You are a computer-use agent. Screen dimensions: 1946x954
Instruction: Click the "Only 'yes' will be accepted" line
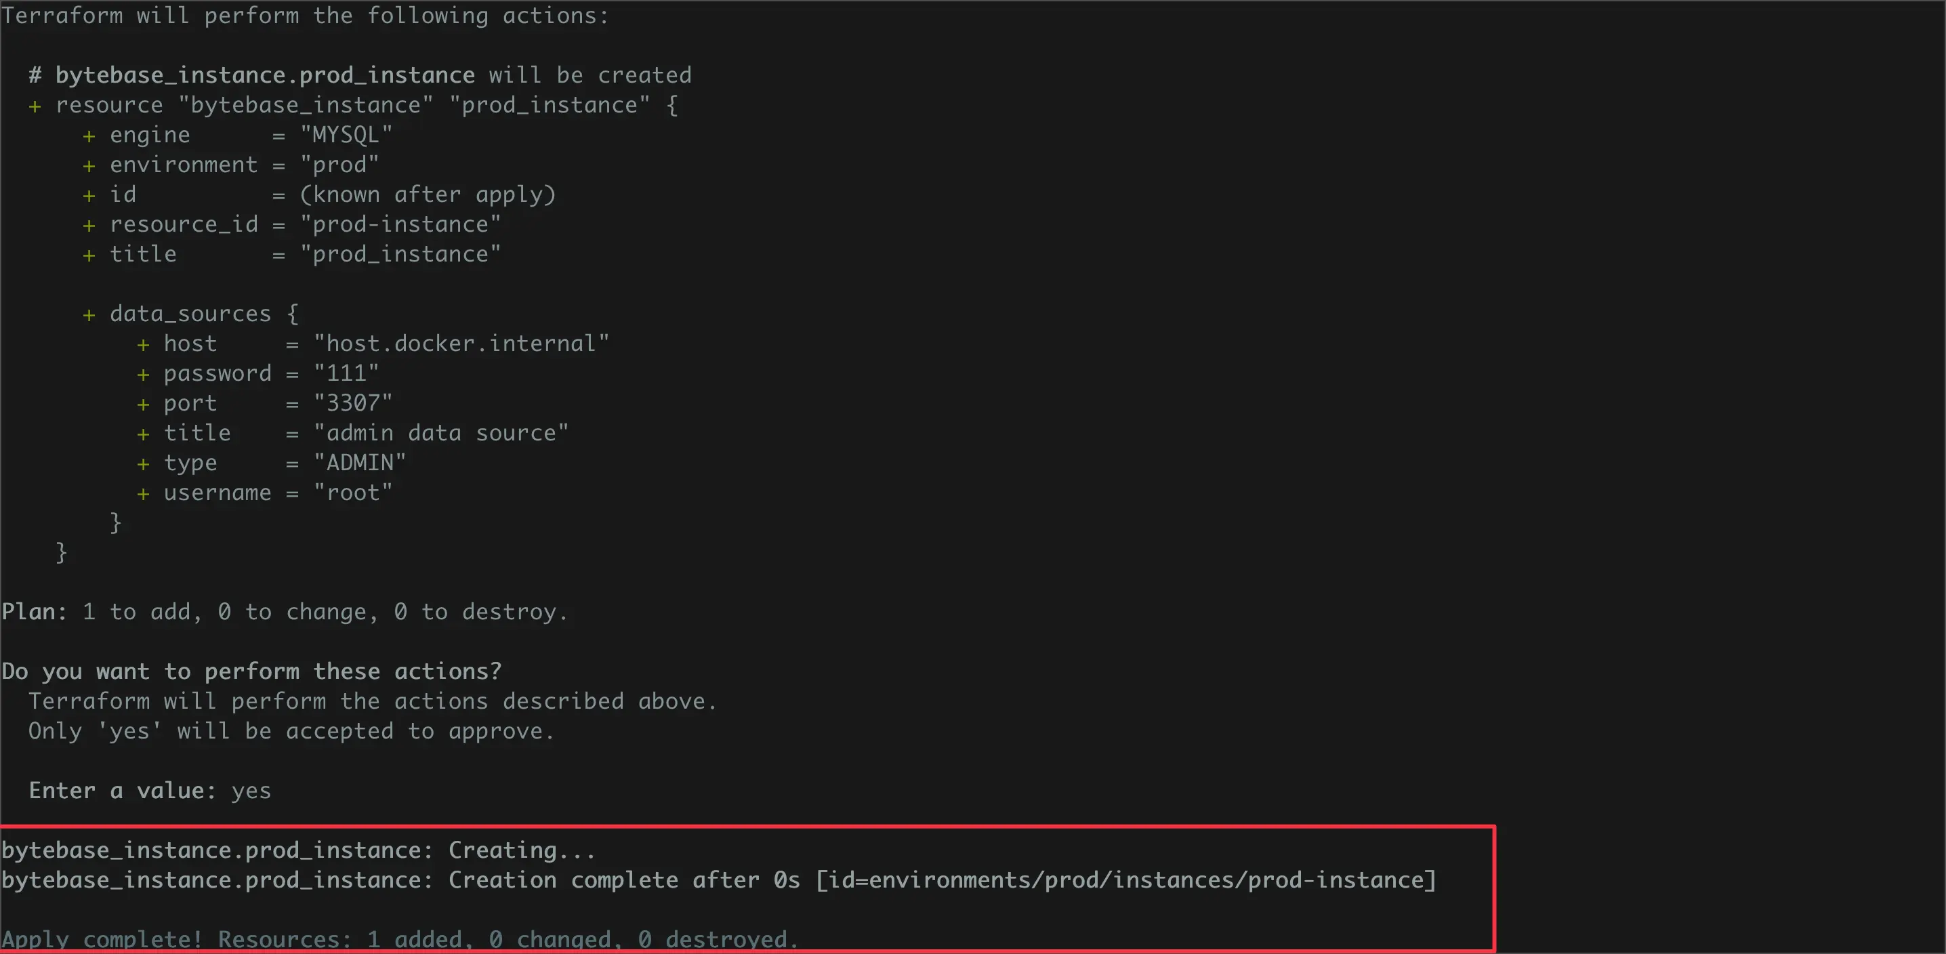point(291,731)
